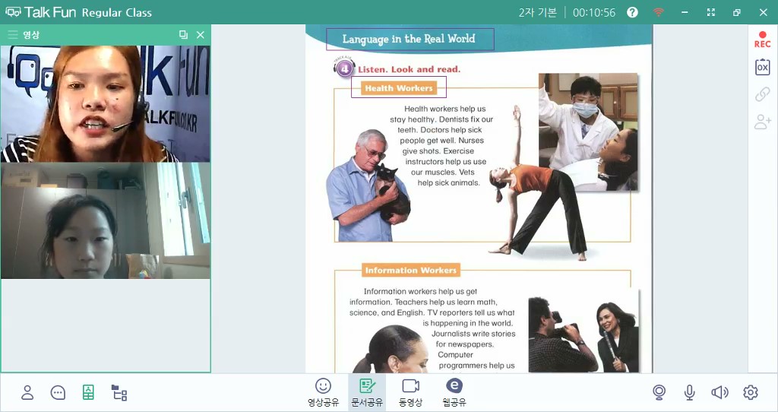Open help with the question mark icon
Image resolution: width=778 pixels, height=412 pixels.
632,12
